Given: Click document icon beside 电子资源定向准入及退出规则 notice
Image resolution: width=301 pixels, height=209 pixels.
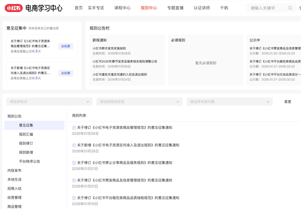Looking at the screenshot, I should 74,145.
